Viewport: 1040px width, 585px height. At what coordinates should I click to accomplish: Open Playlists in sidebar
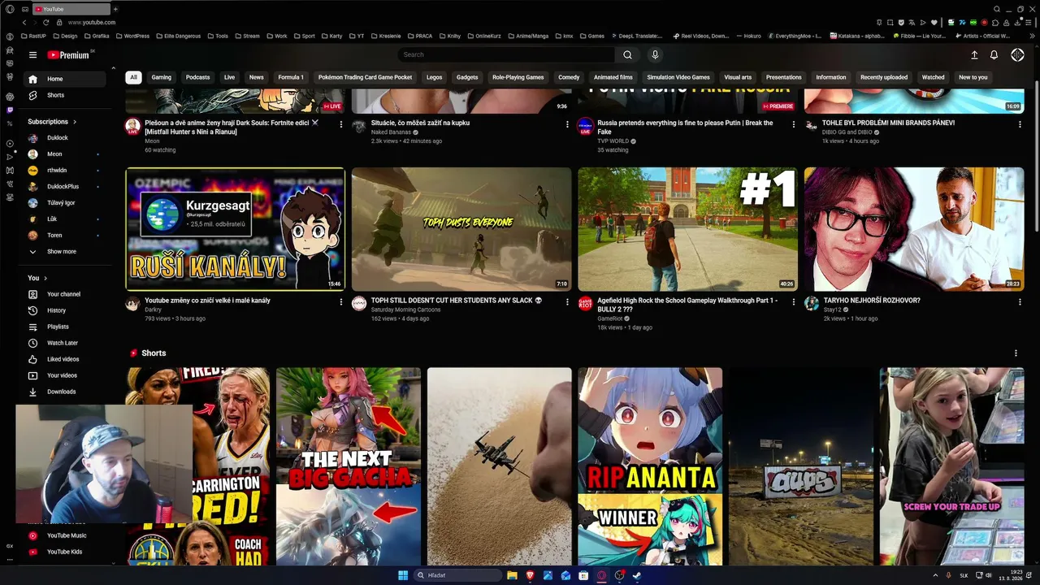(x=65, y=327)
